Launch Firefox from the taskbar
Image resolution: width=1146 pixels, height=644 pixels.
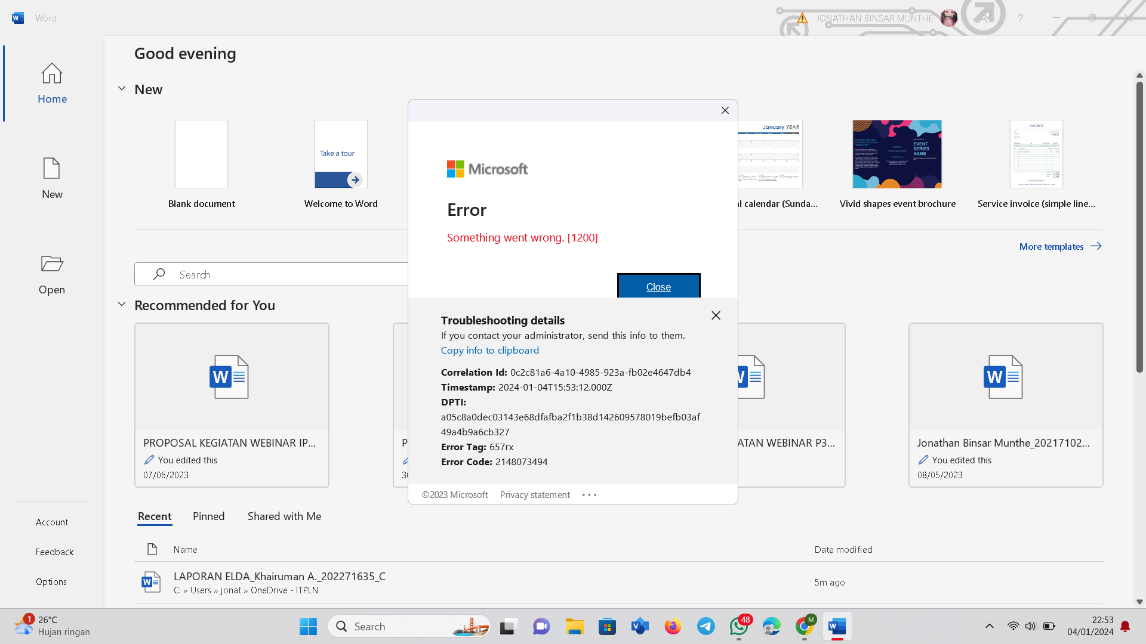click(x=673, y=626)
